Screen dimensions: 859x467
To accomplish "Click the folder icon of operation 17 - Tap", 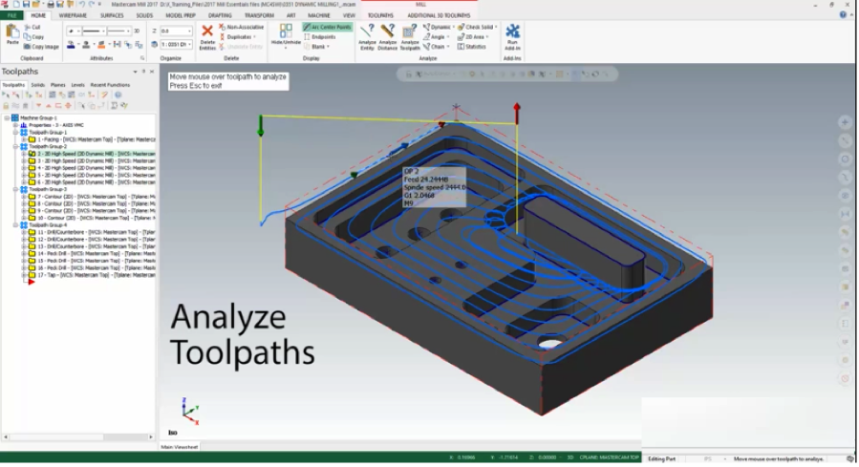I will pyautogui.click(x=32, y=275).
